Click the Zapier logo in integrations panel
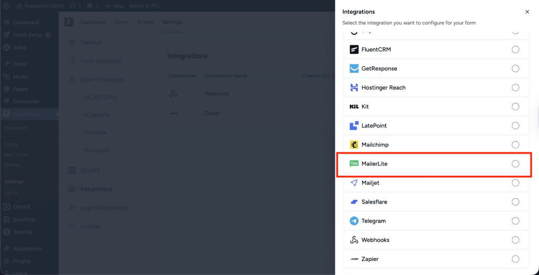 coord(354,259)
